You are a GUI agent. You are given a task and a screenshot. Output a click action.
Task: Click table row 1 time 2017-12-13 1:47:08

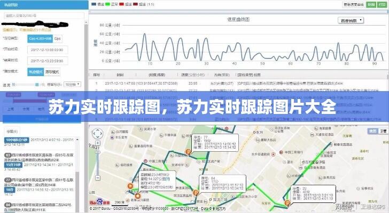(x=120, y=84)
